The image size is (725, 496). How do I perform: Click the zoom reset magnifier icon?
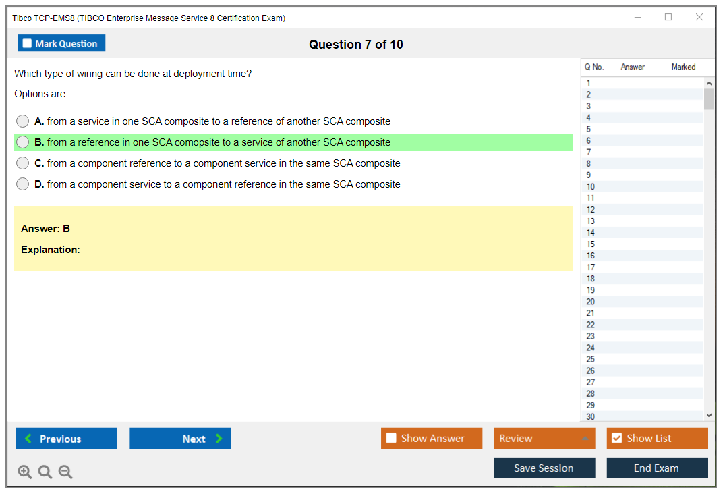pos(45,472)
